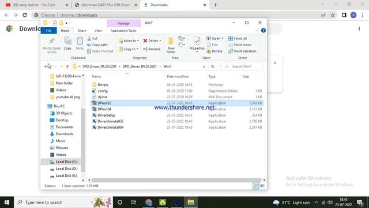Switch to the Share ribbon tab
This screenshot has width=369, height=208.
(x=82, y=31)
